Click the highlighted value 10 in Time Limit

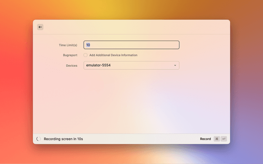tap(88, 45)
